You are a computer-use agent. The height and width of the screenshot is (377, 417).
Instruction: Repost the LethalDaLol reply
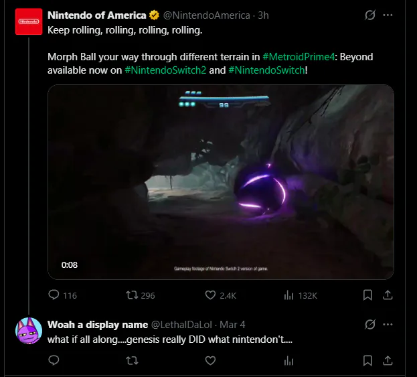coord(133,360)
